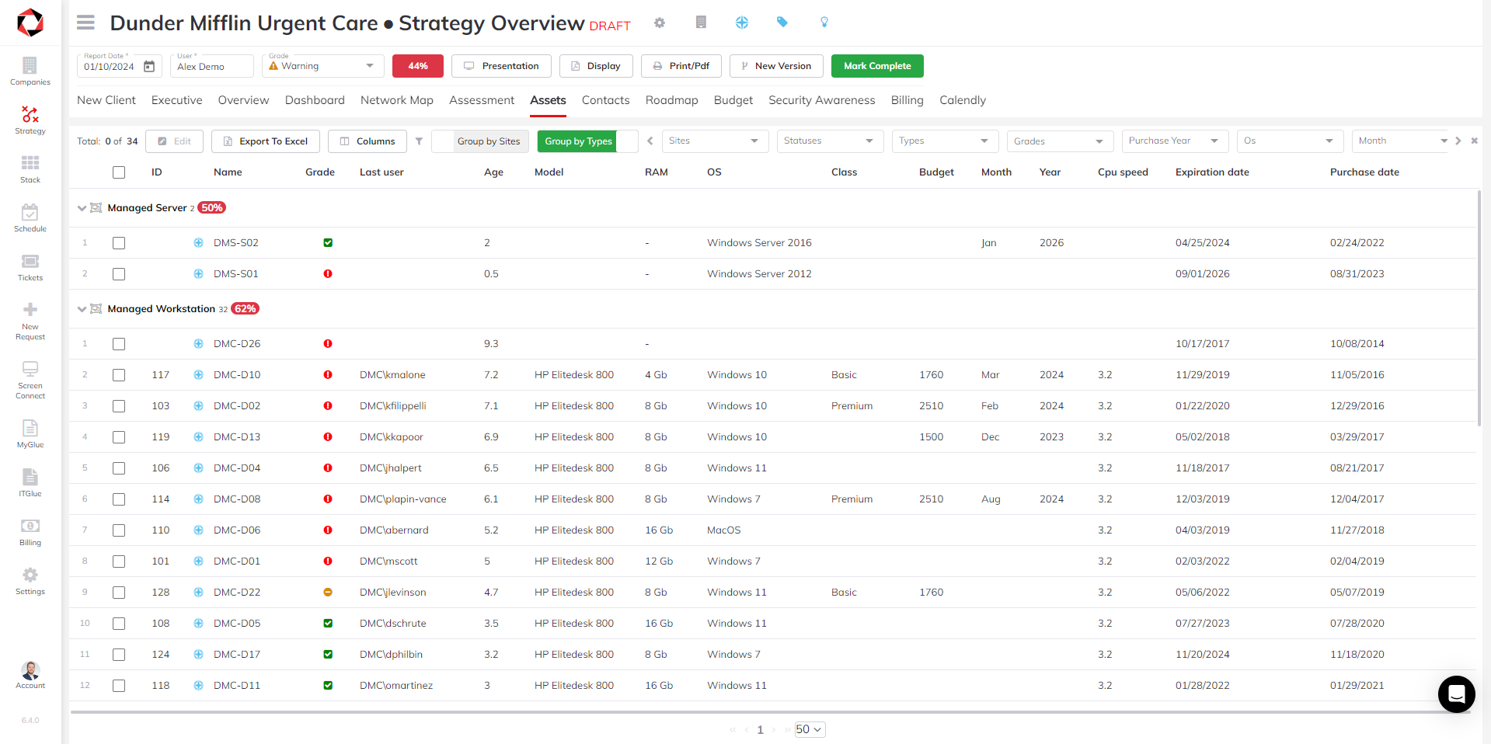The height and width of the screenshot is (744, 1491).
Task: Open the Schedule sidebar section
Action: click(x=30, y=218)
